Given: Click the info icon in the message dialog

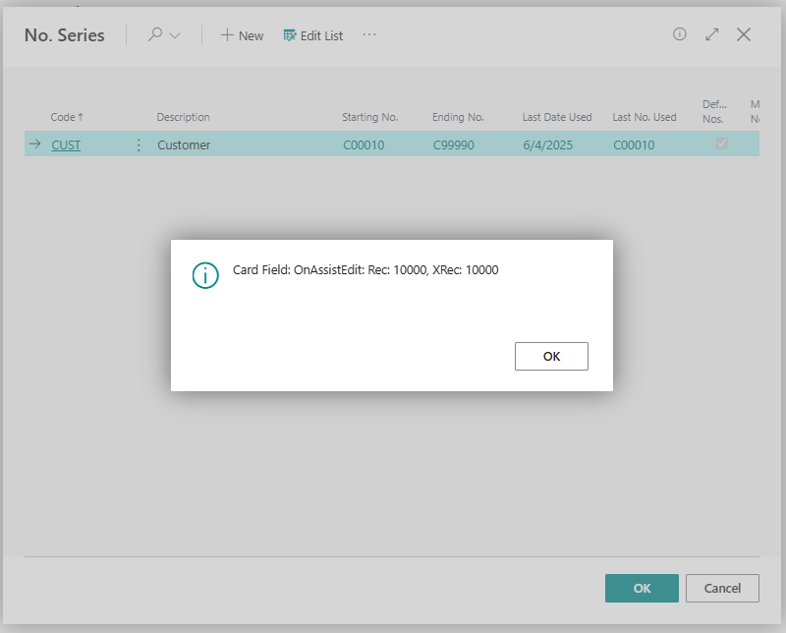Looking at the screenshot, I should click(x=204, y=275).
